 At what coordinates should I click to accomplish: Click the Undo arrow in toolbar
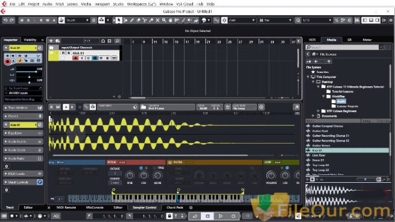pyautogui.click(x=5, y=20)
